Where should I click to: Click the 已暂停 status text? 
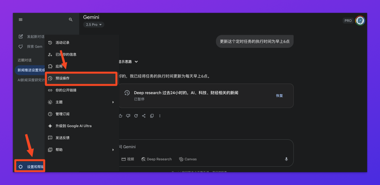click(x=139, y=99)
